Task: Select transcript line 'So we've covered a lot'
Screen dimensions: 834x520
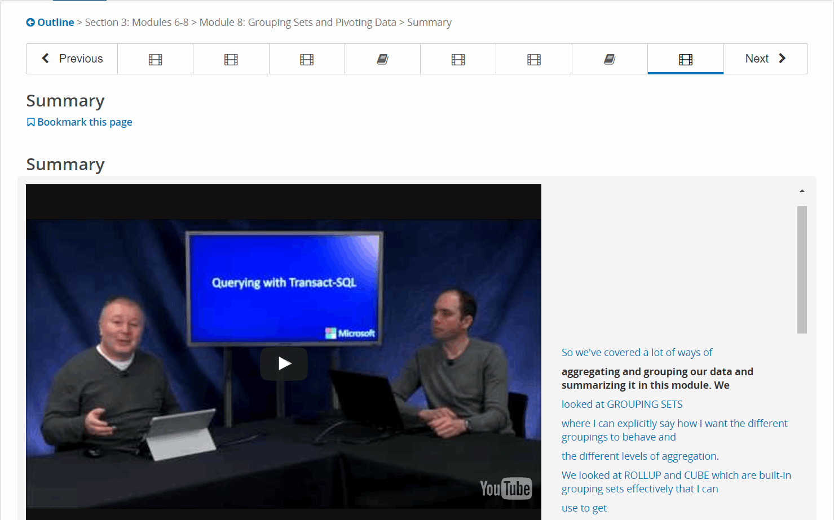Action: pyautogui.click(x=637, y=353)
